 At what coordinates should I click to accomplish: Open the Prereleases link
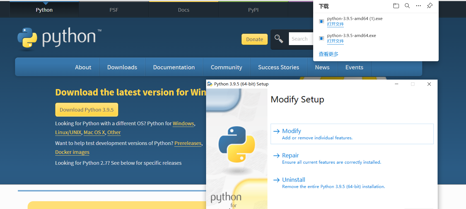[x=188, y=143]
